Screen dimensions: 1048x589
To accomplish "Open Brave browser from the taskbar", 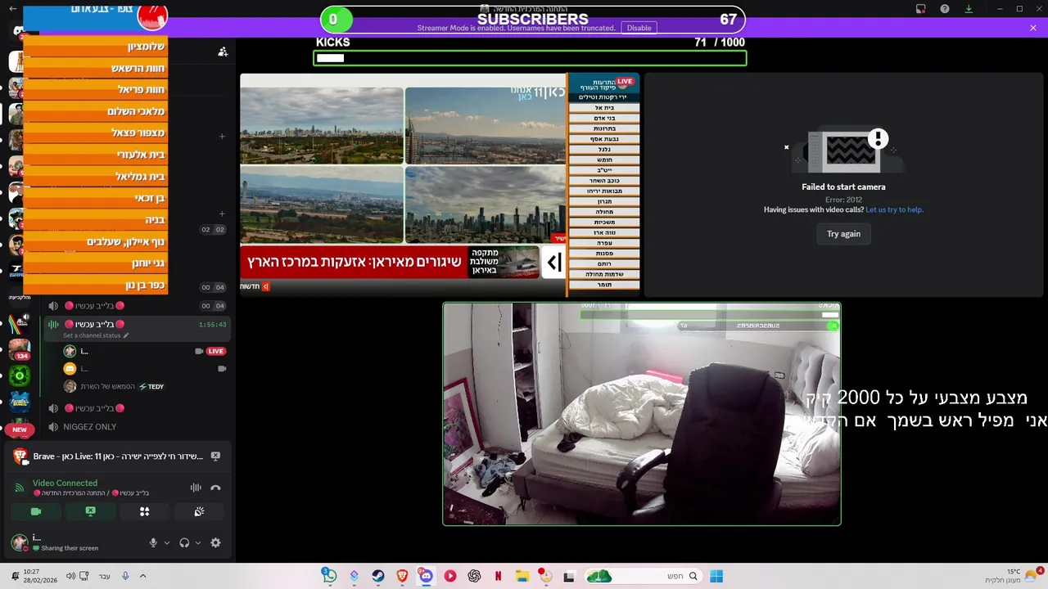I will pos(402,576).
